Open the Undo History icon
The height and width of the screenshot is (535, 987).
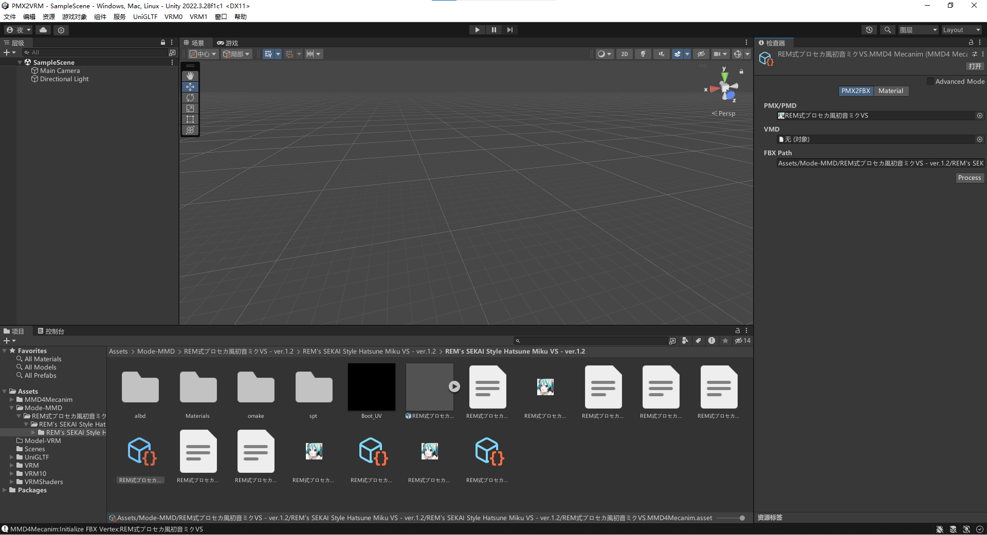tap(869, 30)
